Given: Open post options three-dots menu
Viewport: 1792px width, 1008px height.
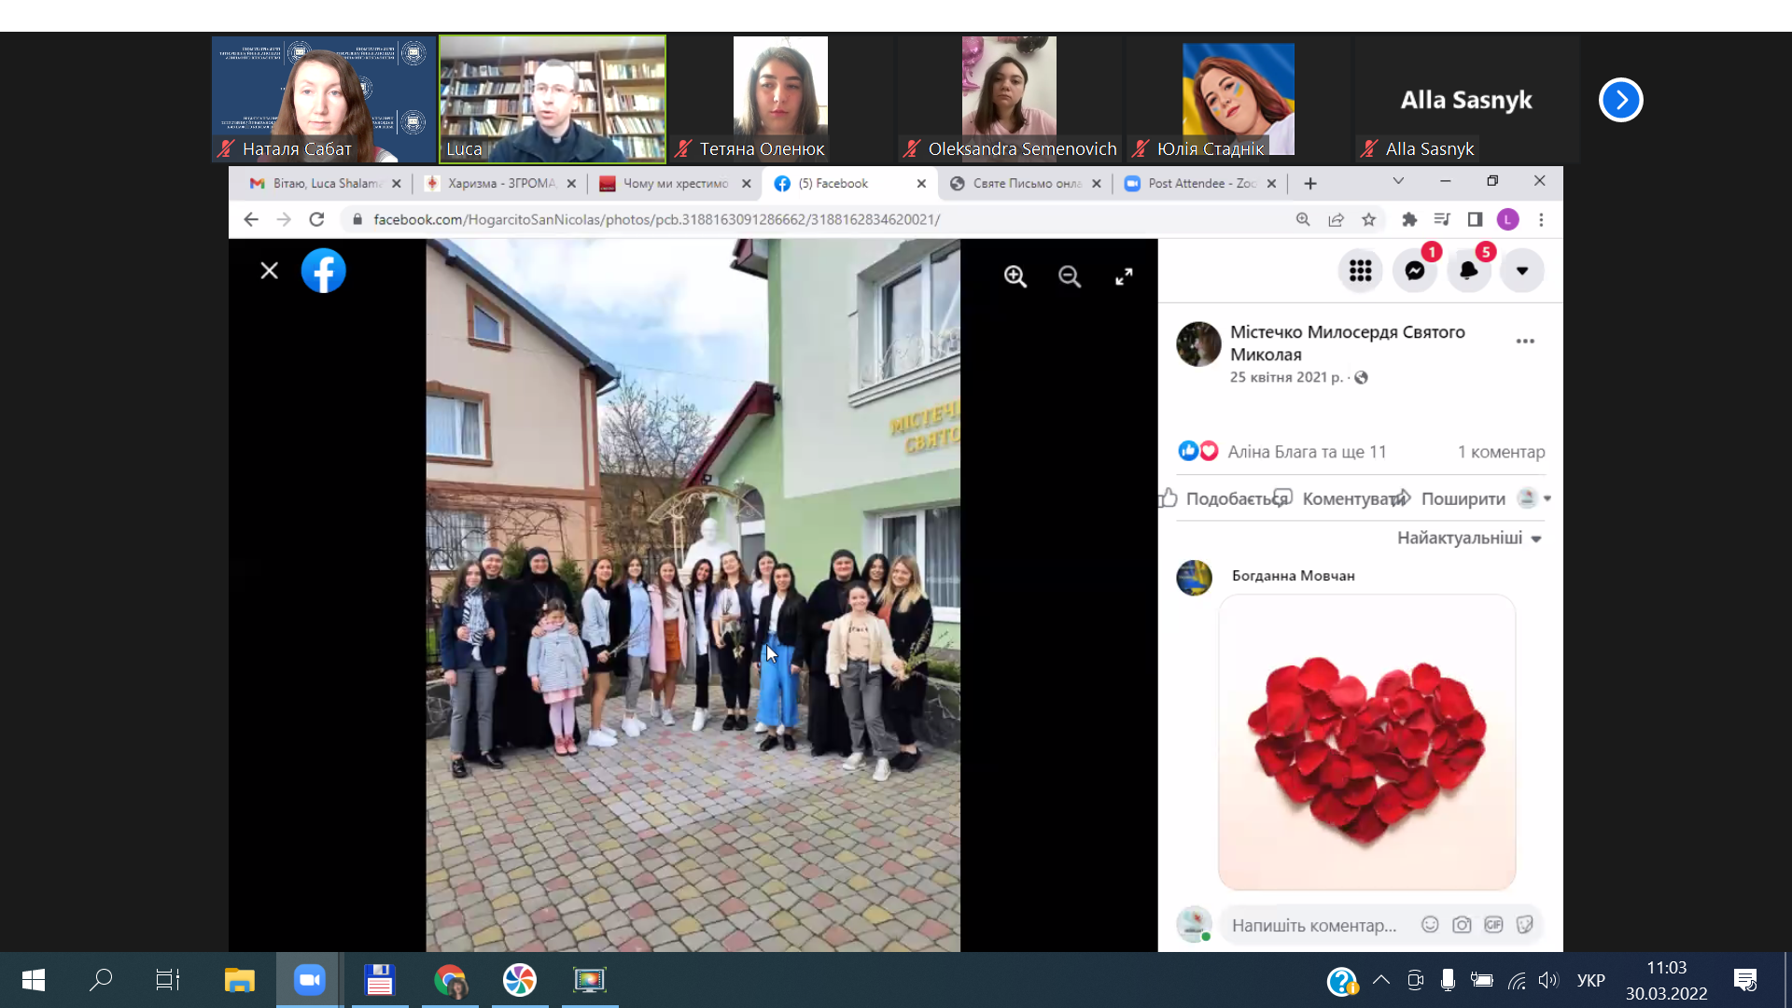Looking at the screenshot, I should 1525,342.
